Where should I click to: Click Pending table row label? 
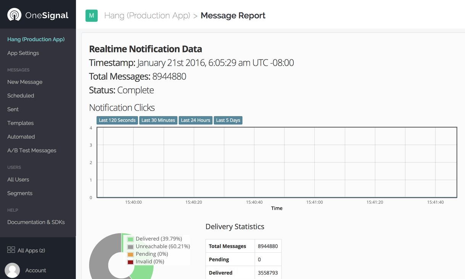coord(219,260)
